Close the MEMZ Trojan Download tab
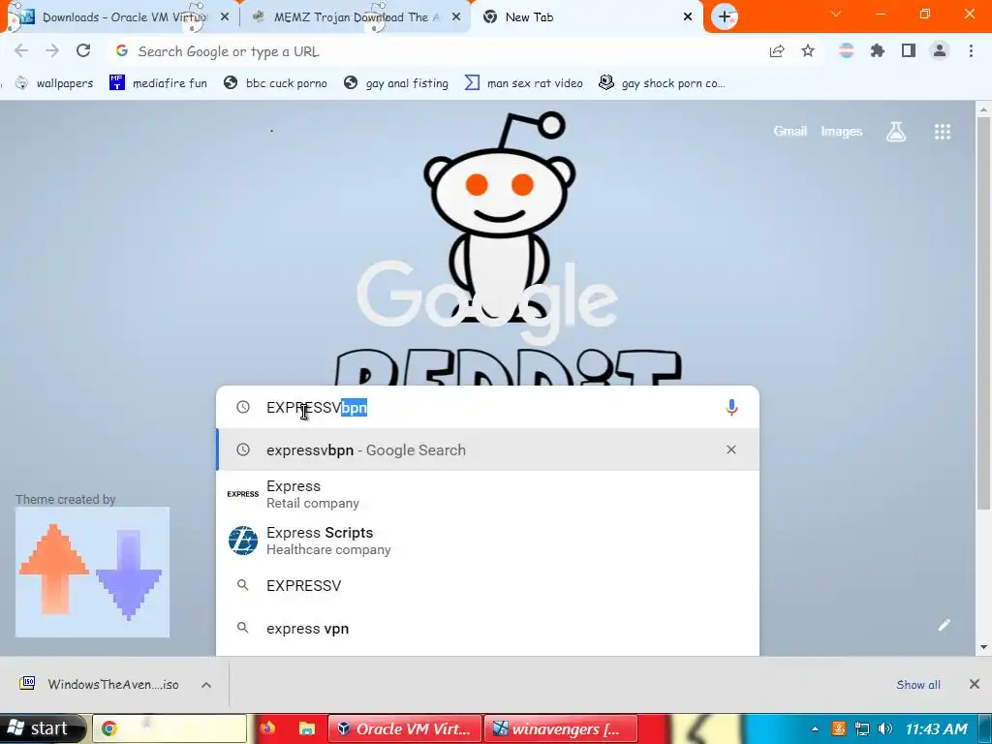The height and width of the screenshot is (744, 992). pos(456,17)
